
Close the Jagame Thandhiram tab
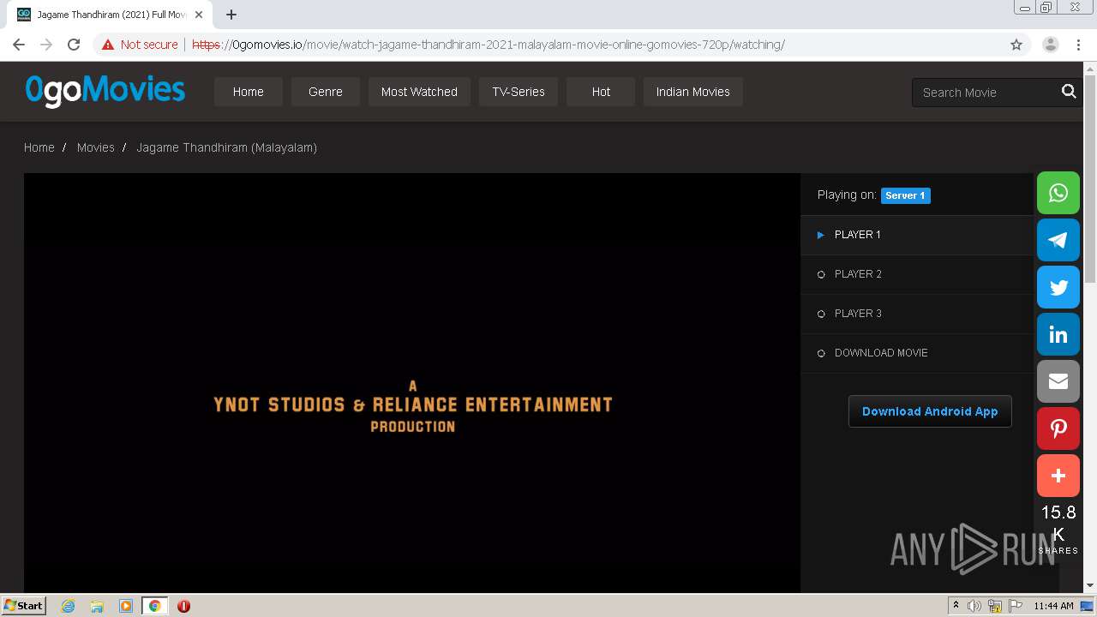(x=199, y=15)
